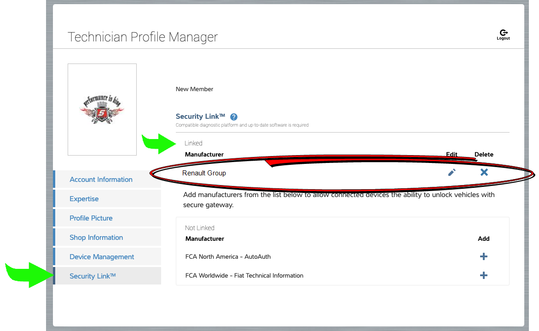539x331 pixels.
Task: Edit the Renault Group link with pencil icon
Action: (x=452, y=173)
